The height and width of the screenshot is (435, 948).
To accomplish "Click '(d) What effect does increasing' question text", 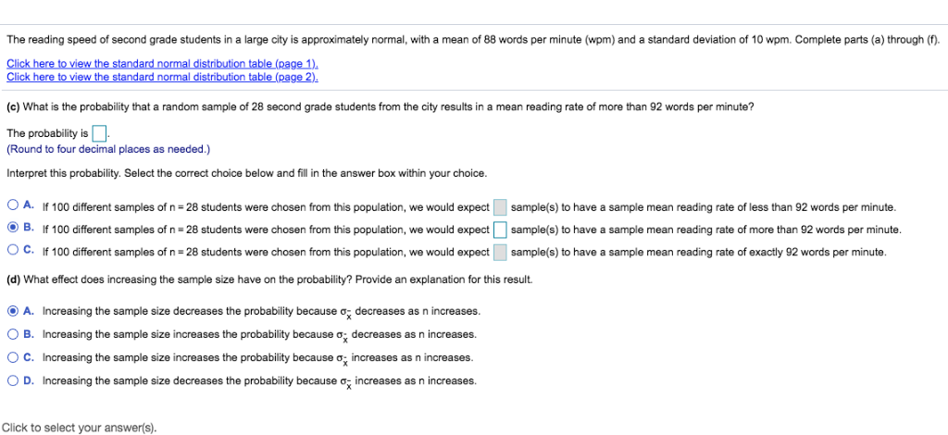I will click(269, 280).
